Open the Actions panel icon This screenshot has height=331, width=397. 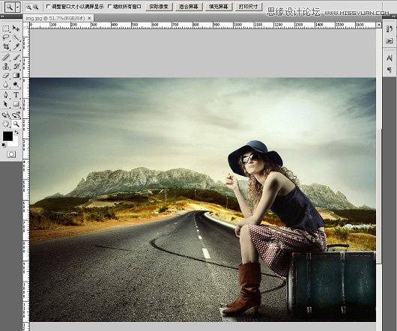click(x=390, y=40)
